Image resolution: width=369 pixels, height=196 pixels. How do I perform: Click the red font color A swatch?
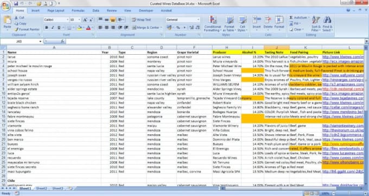(88, 28)
